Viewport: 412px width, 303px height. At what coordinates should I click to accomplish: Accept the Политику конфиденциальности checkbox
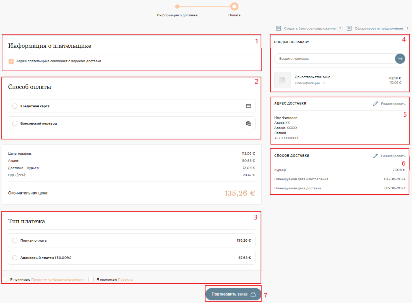tap(4, 279)
